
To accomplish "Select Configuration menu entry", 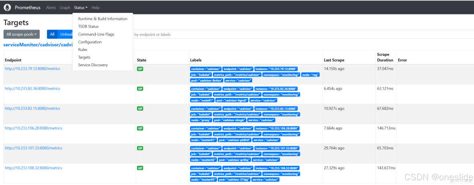I will (x=103, y=42).
